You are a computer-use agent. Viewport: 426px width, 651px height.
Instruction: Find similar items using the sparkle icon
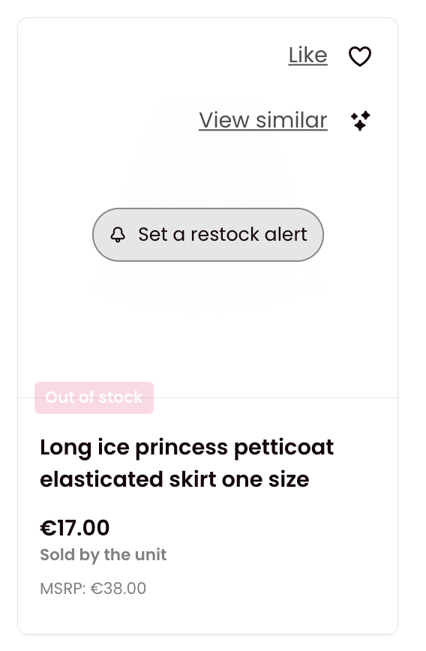(361, 121)
